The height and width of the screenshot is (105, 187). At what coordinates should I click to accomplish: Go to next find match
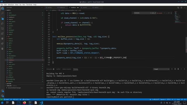167,13
